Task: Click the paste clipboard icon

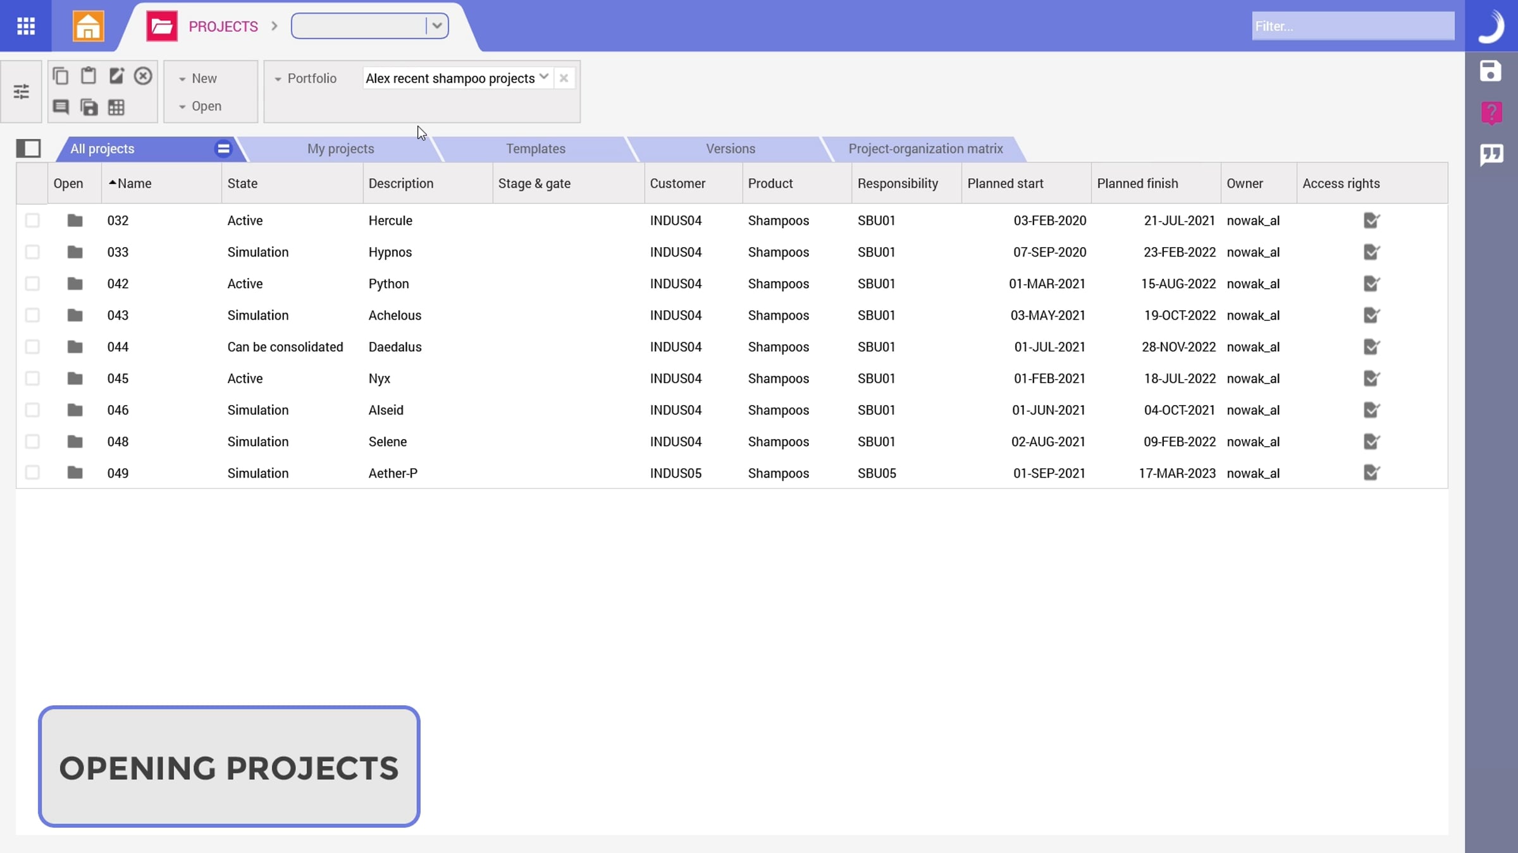Action: [89, 76]
